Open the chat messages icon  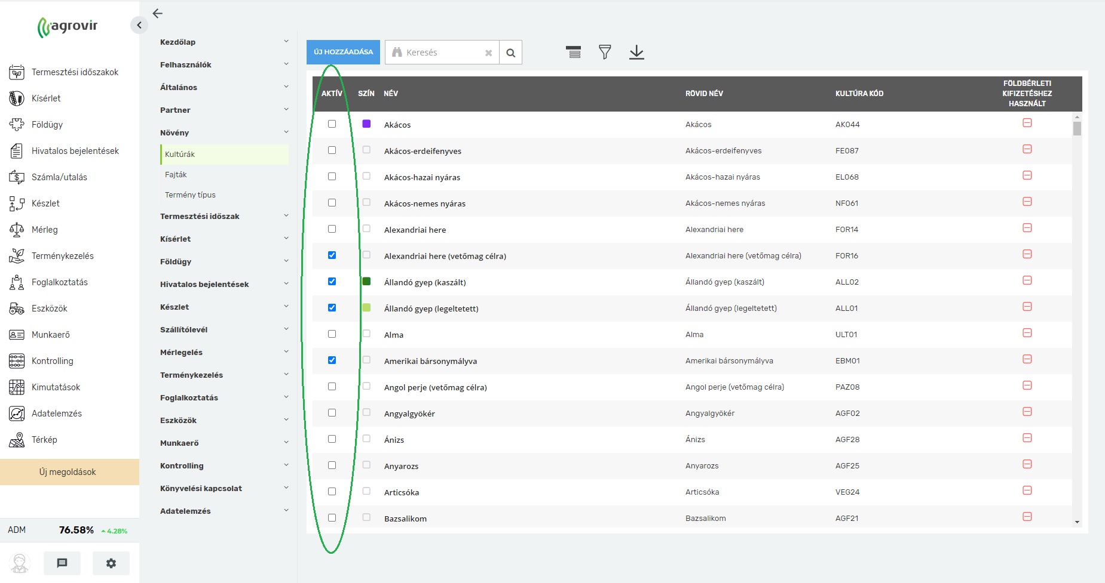62,563
